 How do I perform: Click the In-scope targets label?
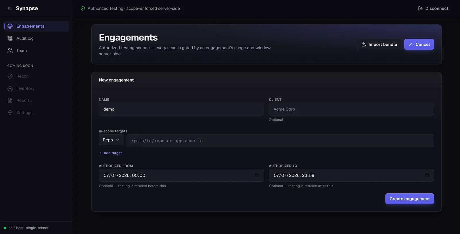[x=113, y=131]
